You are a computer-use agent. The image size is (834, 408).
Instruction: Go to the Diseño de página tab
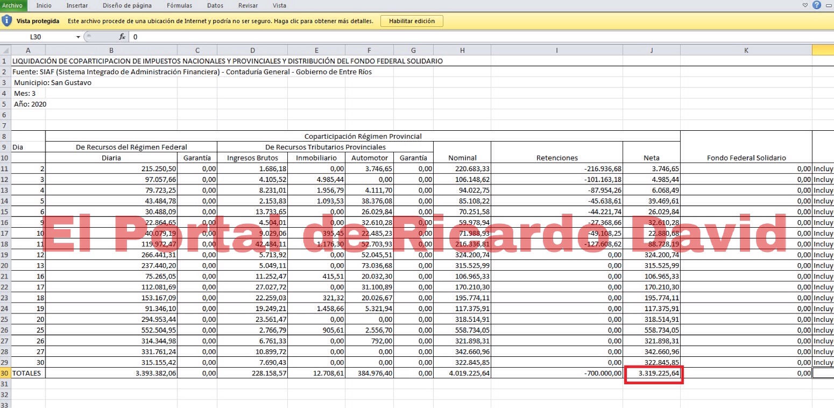click(127, 5)
